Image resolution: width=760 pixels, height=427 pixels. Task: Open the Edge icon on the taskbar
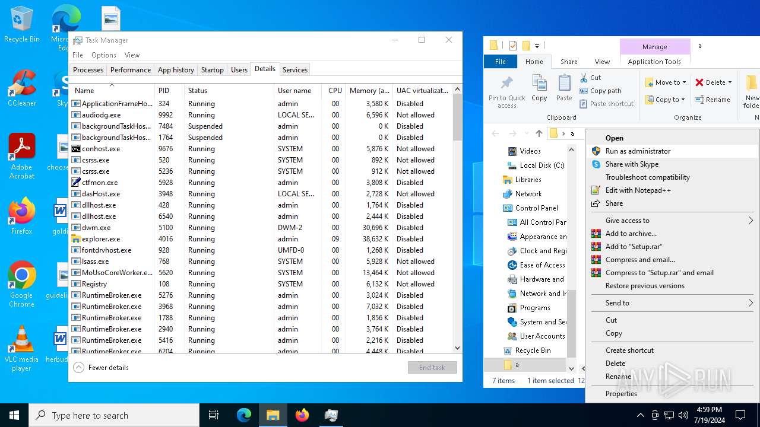click(244, 415)
